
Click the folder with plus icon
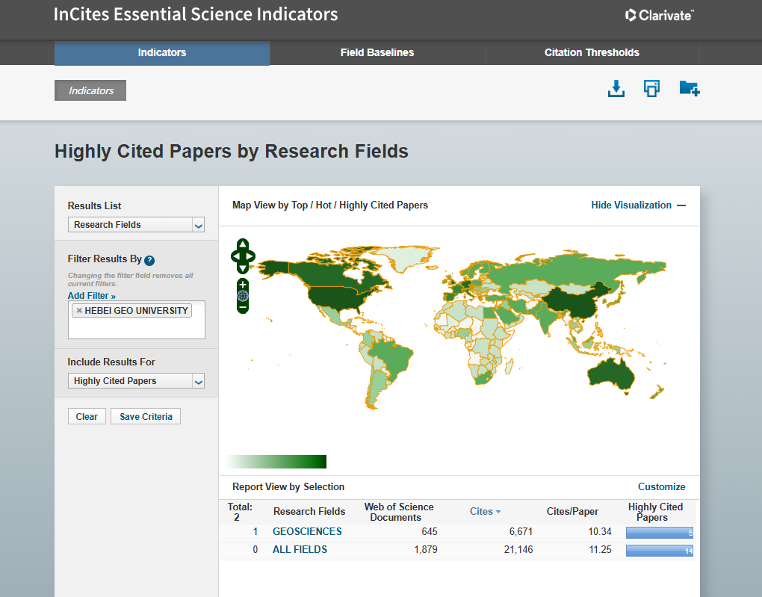[x=689, y=89]
